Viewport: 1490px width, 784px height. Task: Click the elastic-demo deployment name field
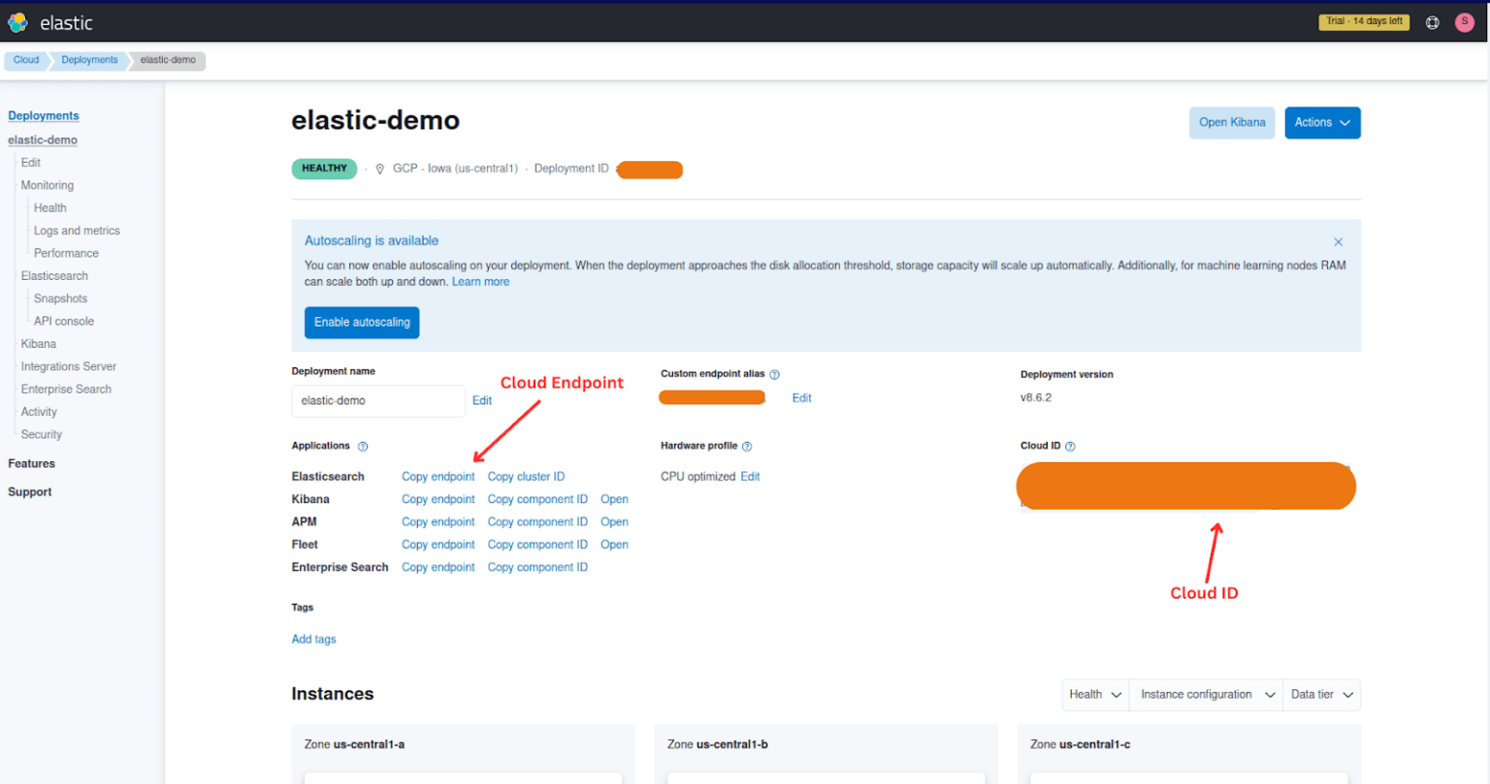click(x=378, y=400)
